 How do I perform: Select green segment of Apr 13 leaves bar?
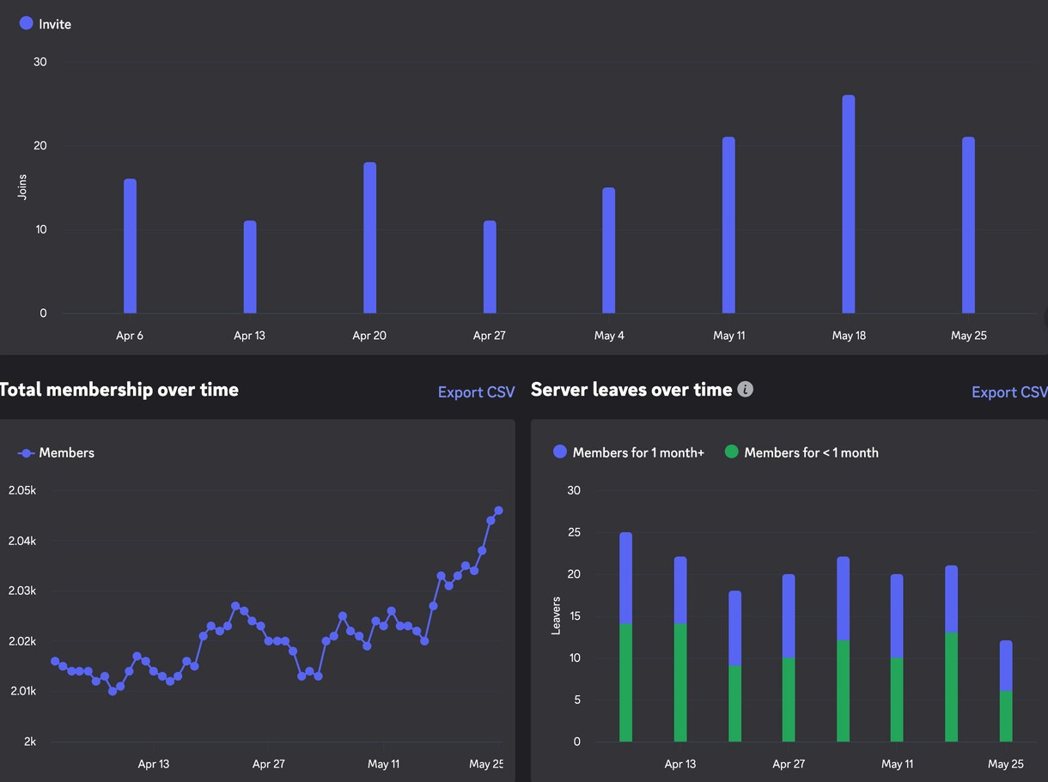[x=680, y=683]
